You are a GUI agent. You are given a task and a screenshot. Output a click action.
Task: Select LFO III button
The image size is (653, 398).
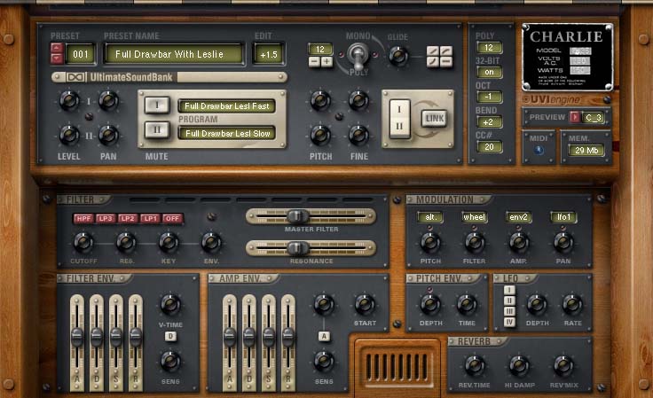[x=510, y=311]
